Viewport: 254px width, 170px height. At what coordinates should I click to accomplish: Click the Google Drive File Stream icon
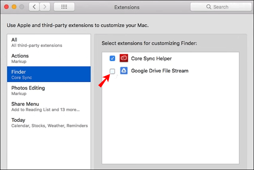click(x=124, y=71)
